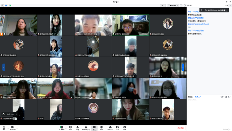The width and height of the screenshot is (232, 131).
Task: Enter fullscreen mode from the top bar
Action: 181,5
